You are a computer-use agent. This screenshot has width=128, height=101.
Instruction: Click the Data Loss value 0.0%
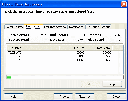coord(81,40)
